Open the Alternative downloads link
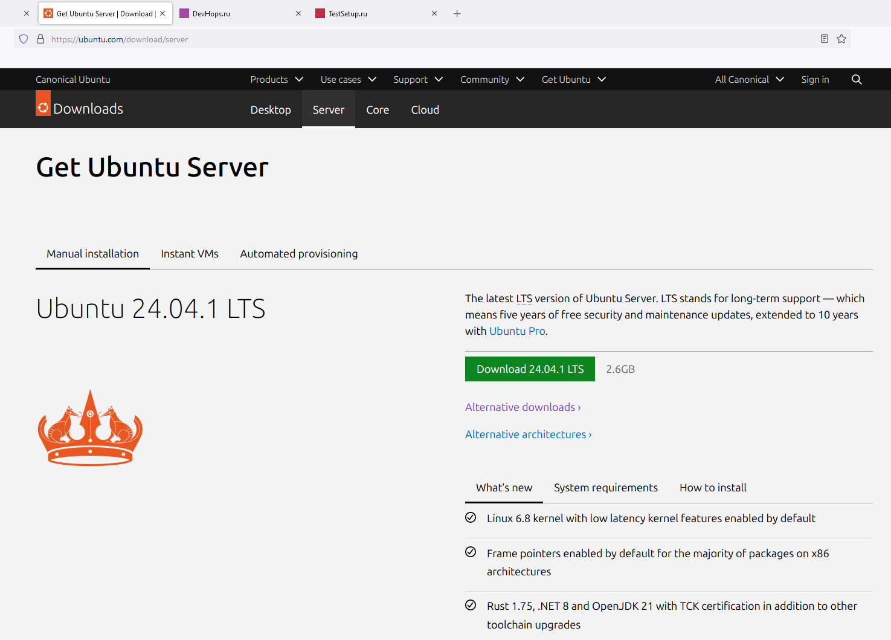Screen dimensions: 891x640 pos(523,407)
